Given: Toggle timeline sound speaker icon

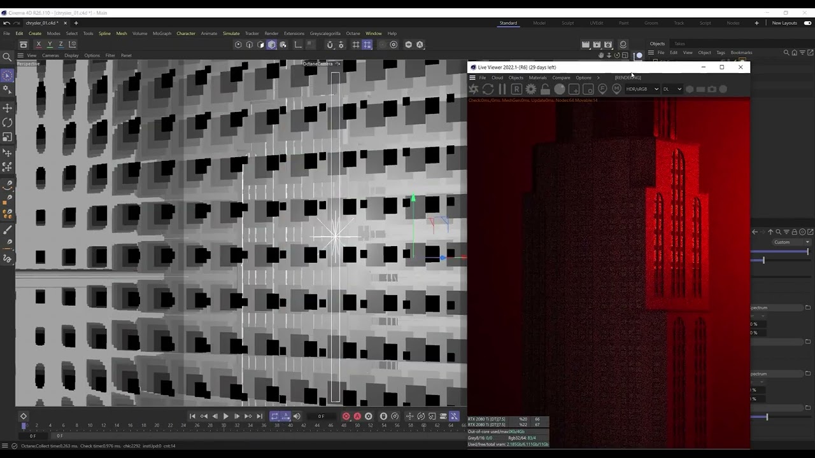Looking at the screenshot, I should [x=297, y=417].
